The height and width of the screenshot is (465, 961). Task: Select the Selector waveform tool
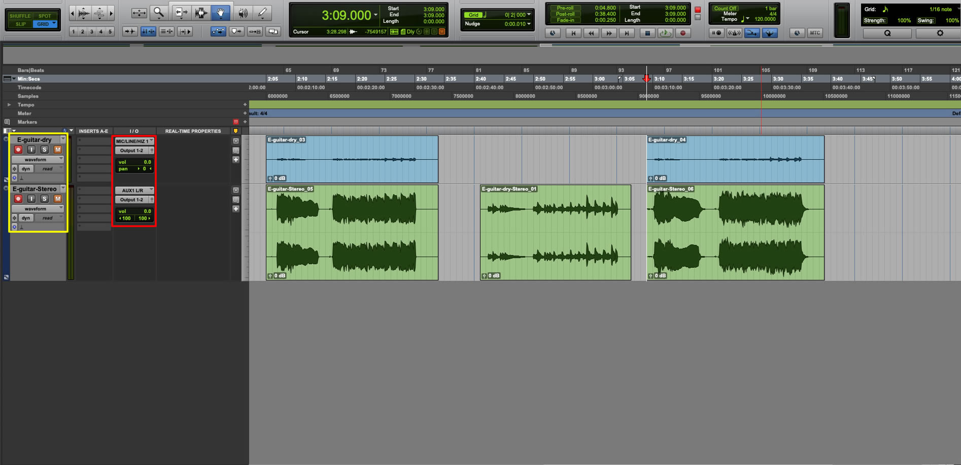(201, 13)
